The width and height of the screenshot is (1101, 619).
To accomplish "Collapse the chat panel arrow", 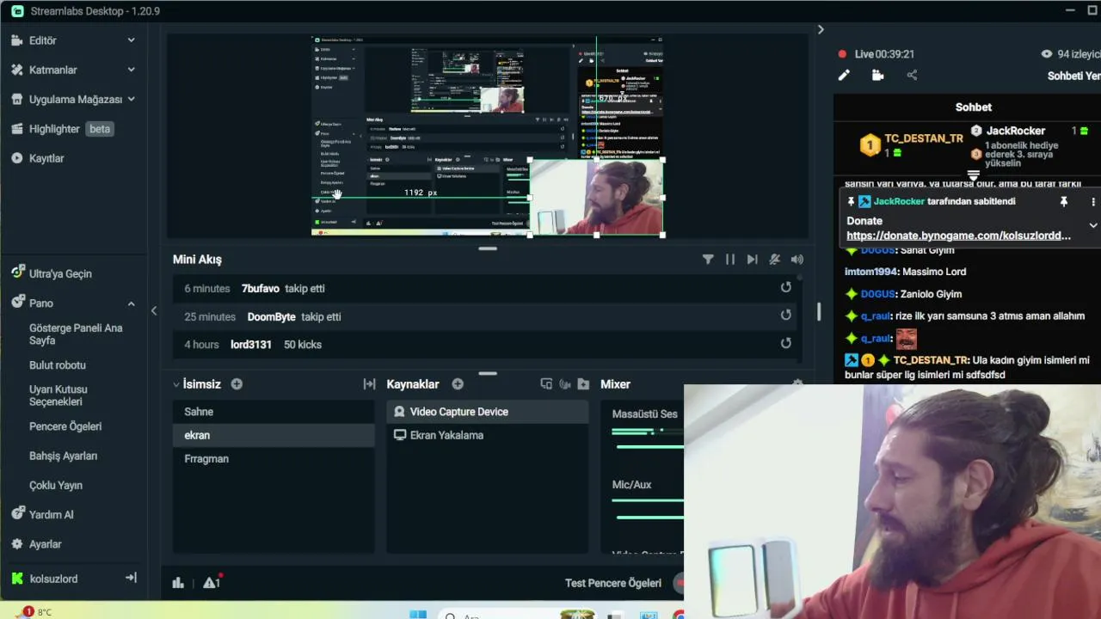I will [x=821, y=29].
